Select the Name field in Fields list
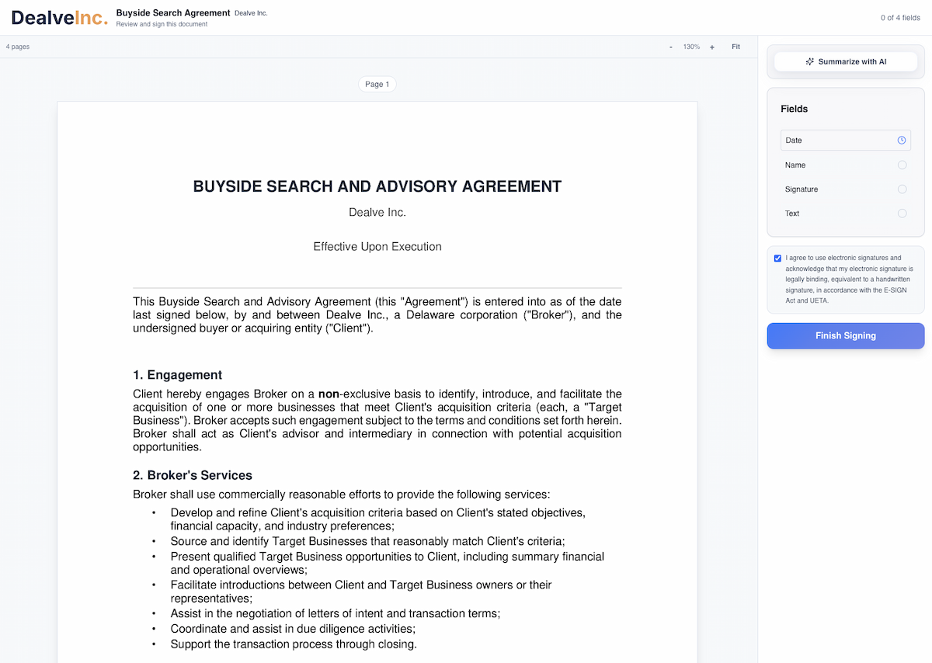This screenshot has height=663, width=932. click(846, 165)
